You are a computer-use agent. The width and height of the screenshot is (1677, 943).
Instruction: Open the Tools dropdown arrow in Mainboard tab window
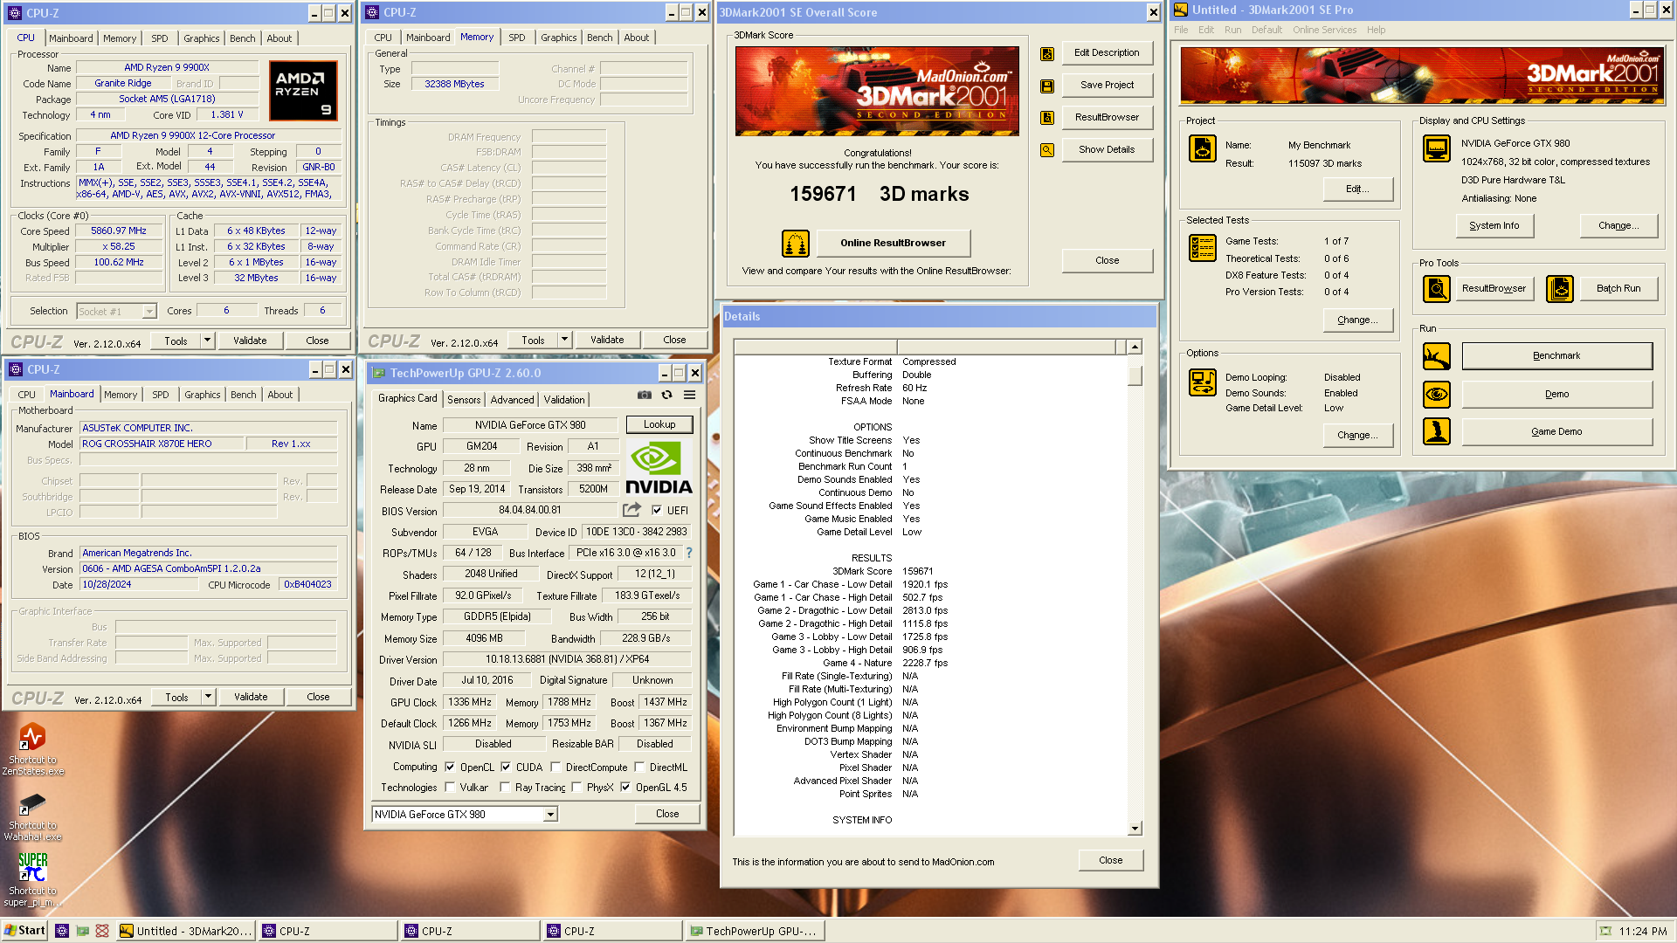point(208,697)
